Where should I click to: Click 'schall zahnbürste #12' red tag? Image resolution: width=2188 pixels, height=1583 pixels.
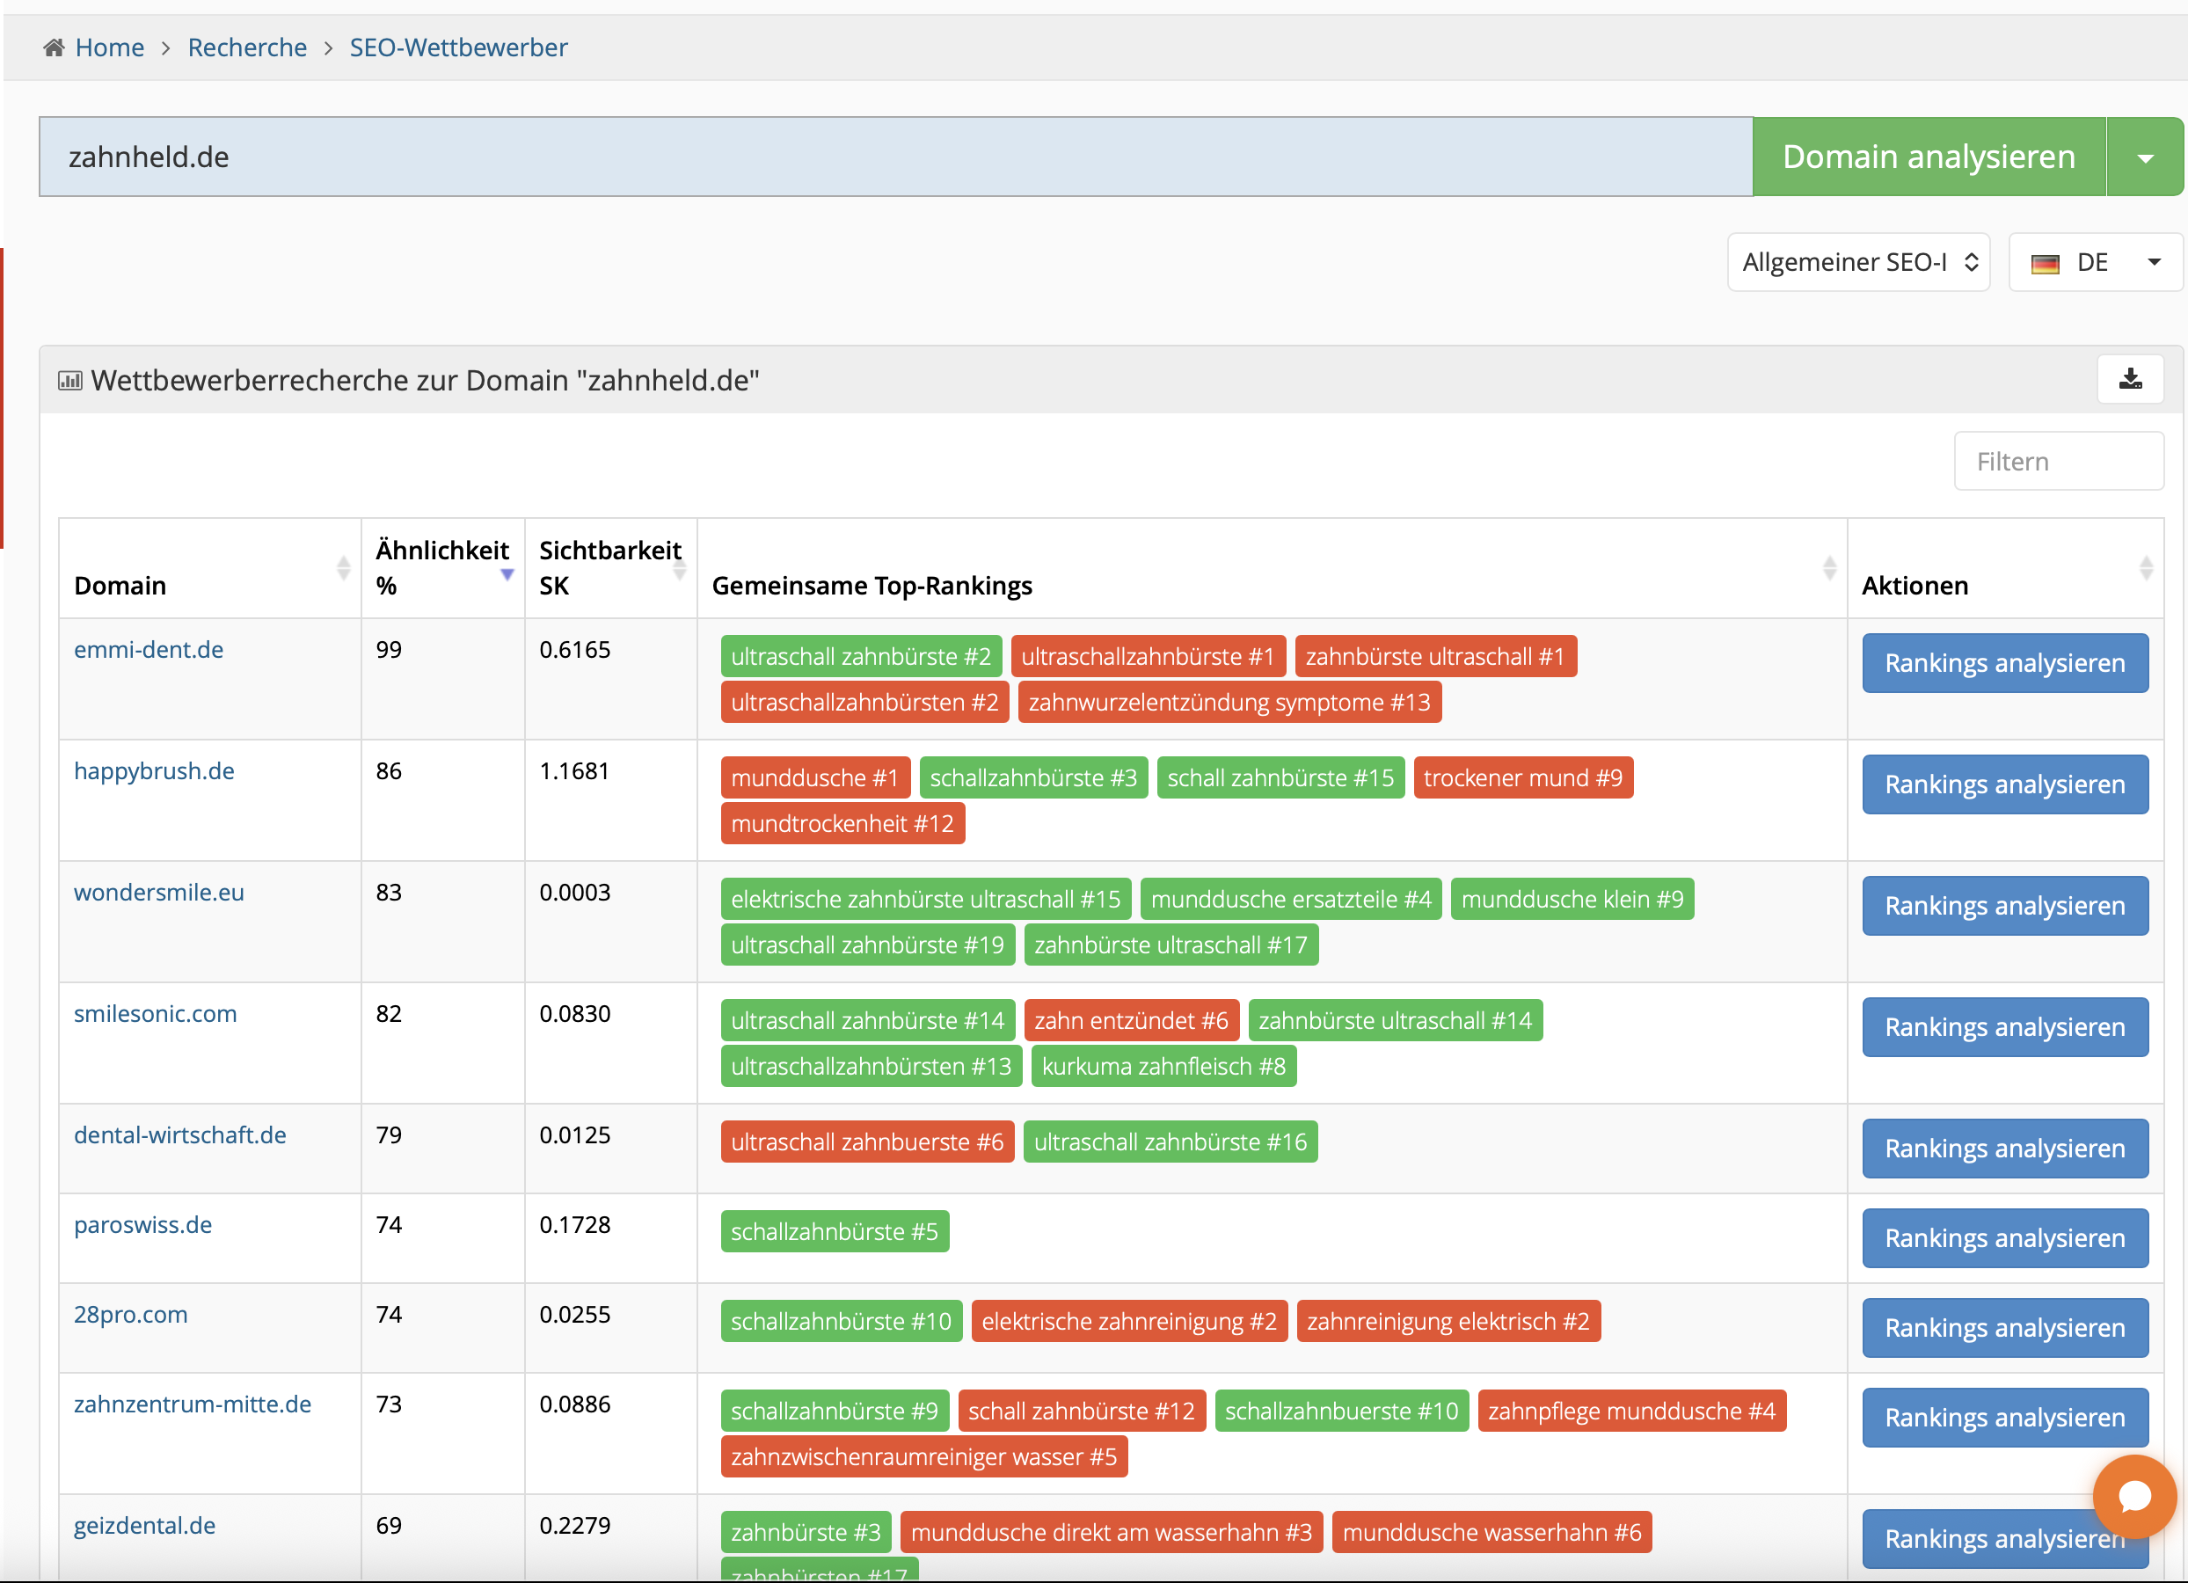point(1082,1412)
